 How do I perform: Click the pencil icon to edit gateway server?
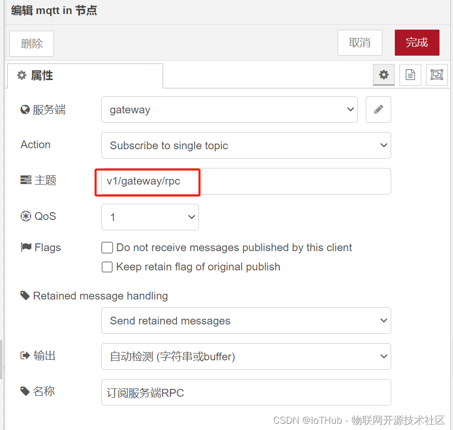click(x=378, y=109)
